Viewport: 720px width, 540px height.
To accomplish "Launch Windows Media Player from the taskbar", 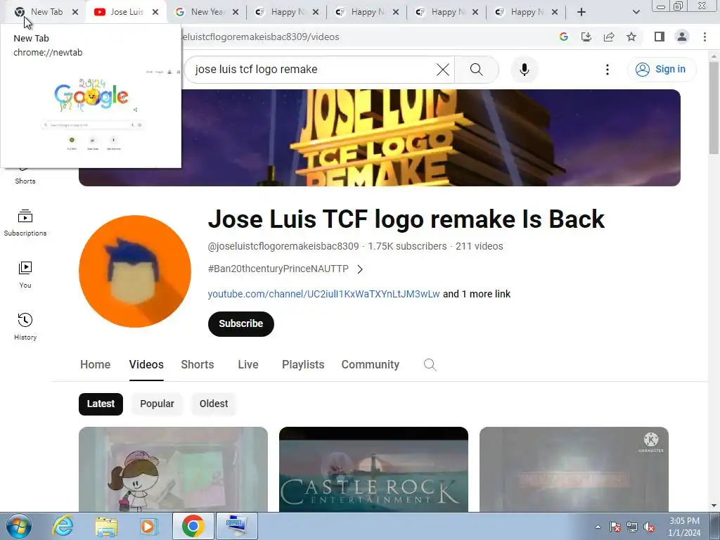I will 149,526.
